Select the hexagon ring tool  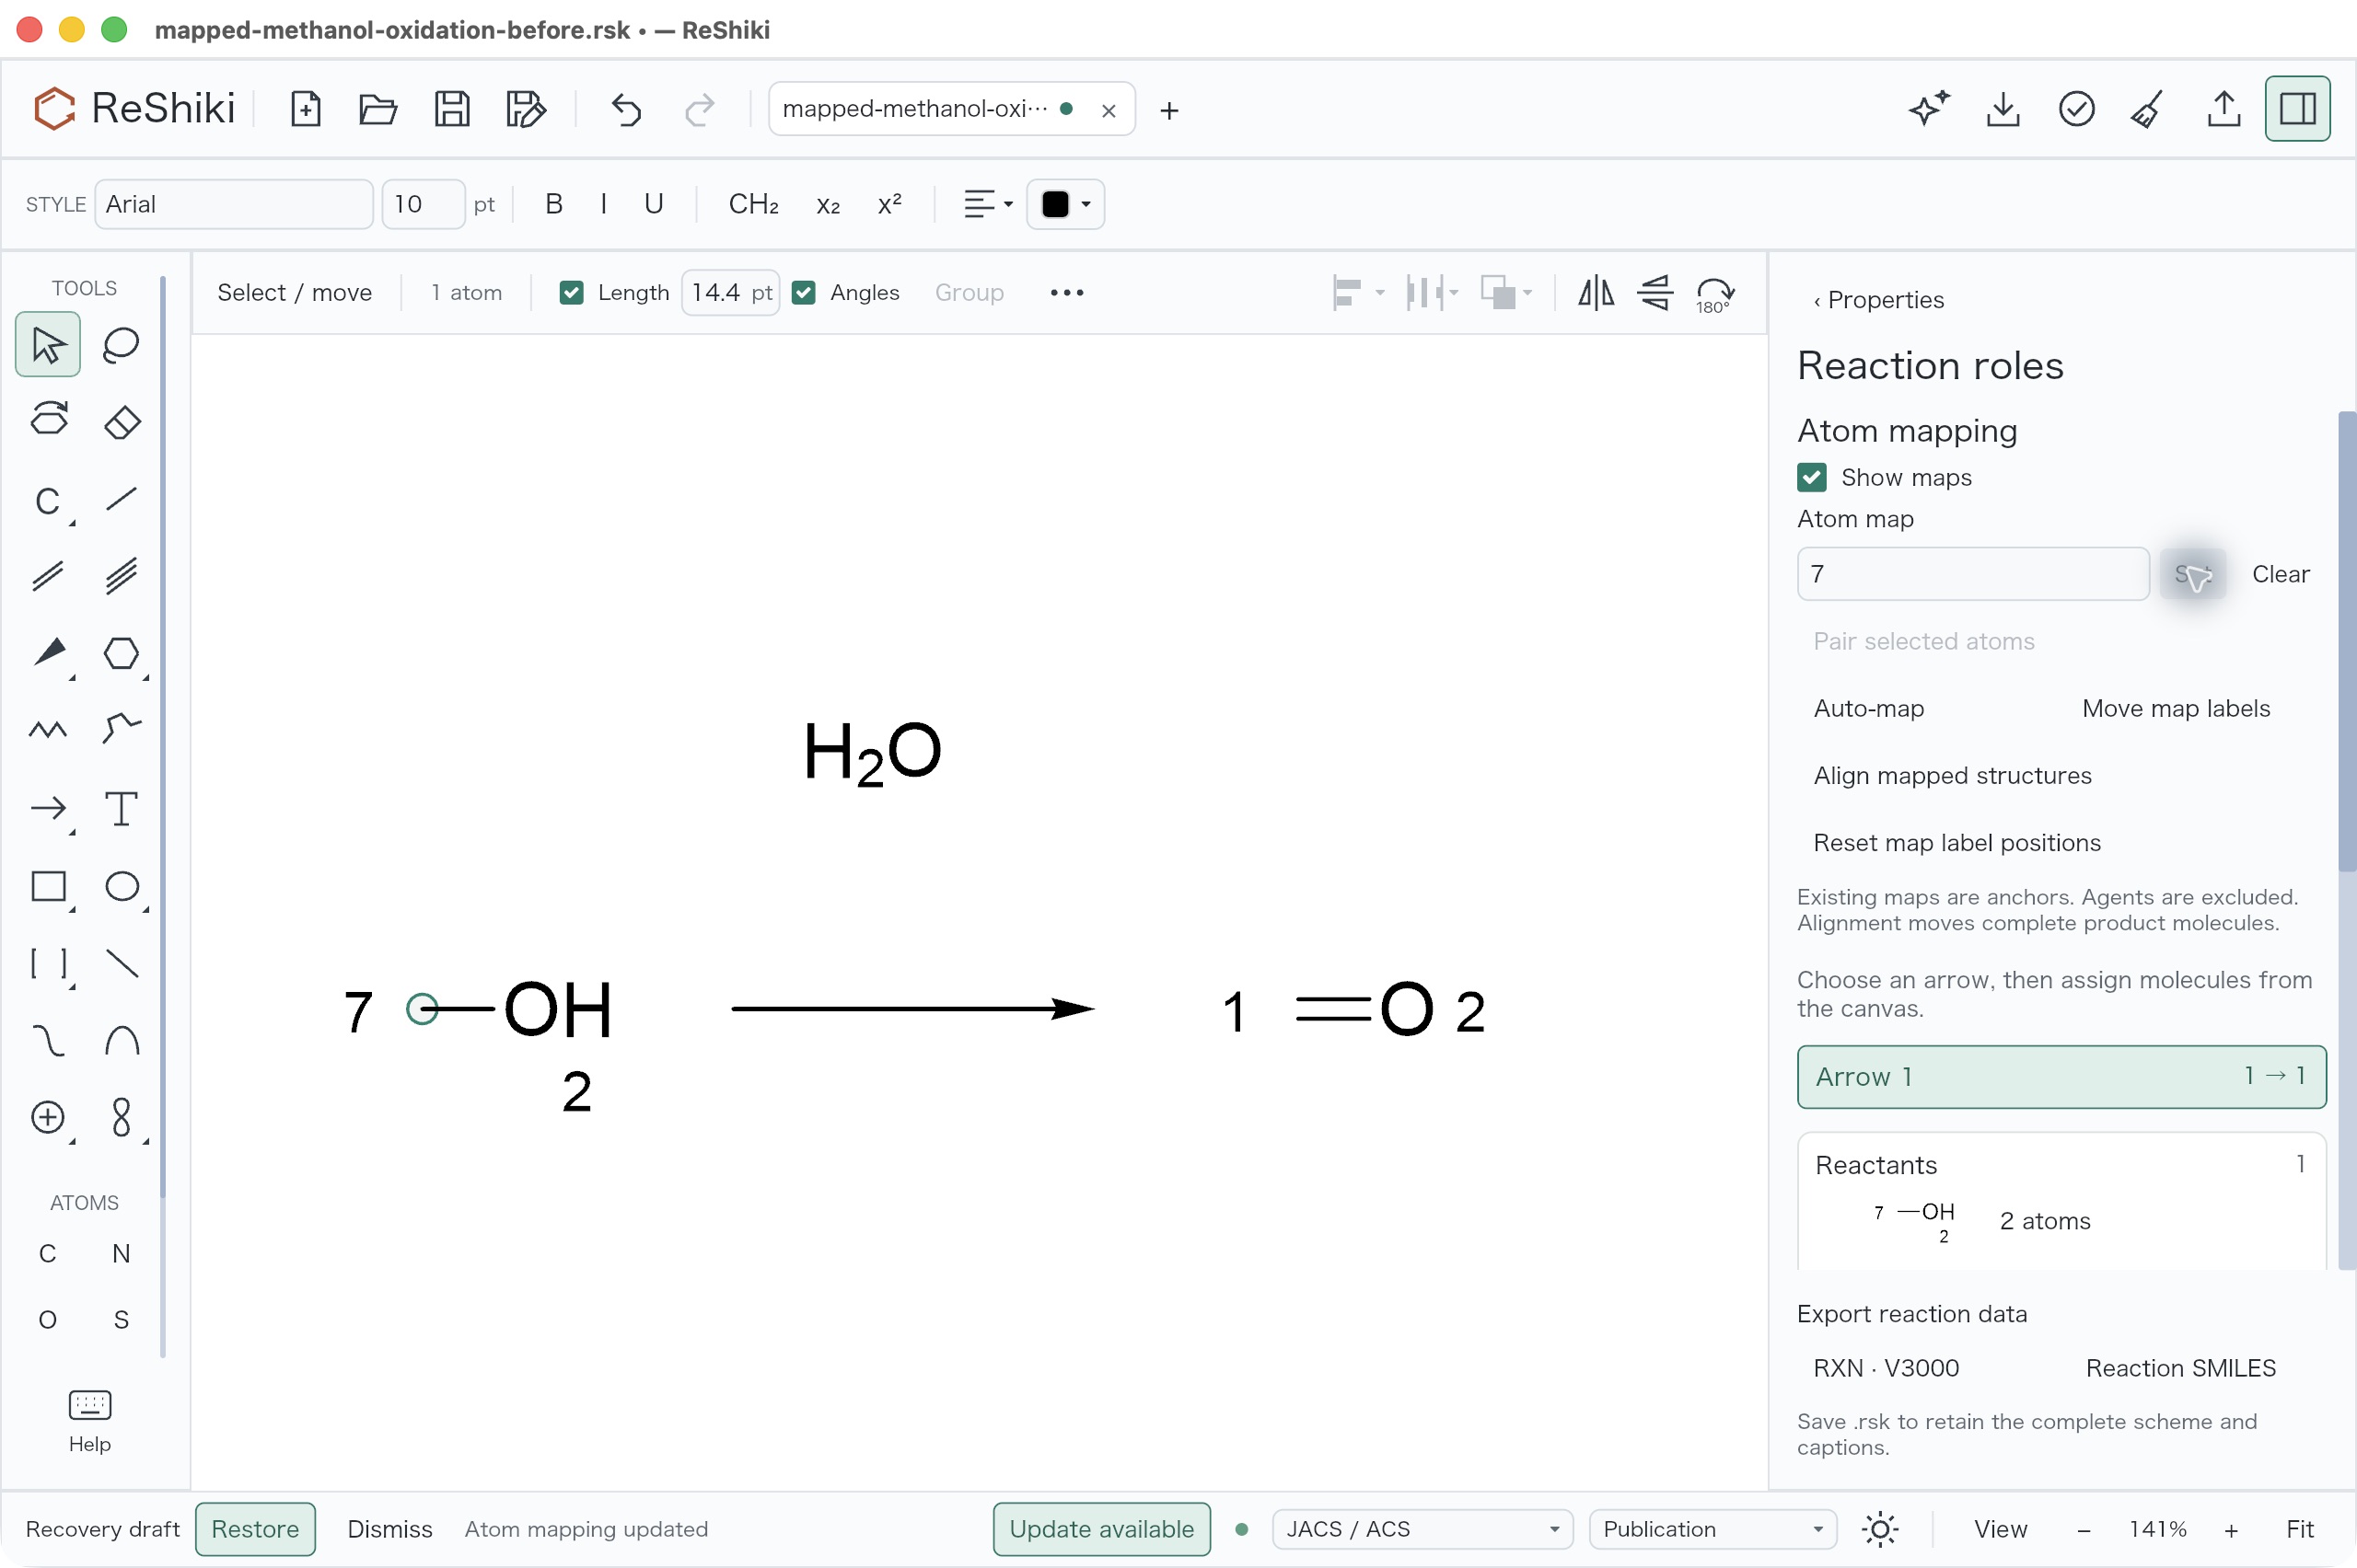(x=121, y=653)
